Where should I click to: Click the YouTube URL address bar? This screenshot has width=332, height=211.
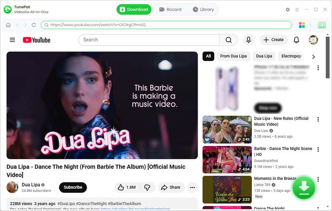point(166,25)
